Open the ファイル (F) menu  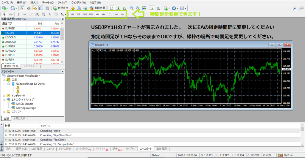coord(7,2)
